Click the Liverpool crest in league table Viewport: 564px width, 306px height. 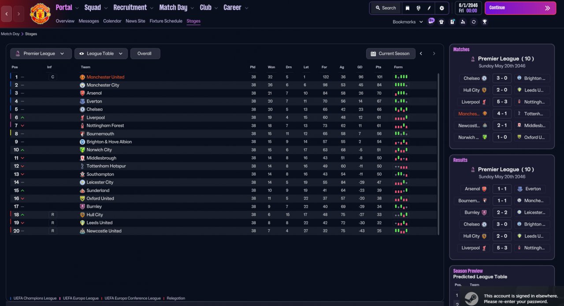(82, 118)
